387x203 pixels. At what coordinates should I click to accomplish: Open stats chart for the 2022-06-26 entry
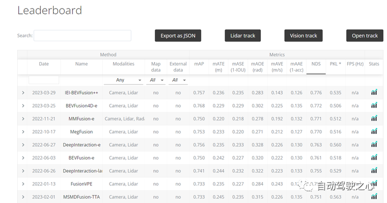tap(374, 170)
